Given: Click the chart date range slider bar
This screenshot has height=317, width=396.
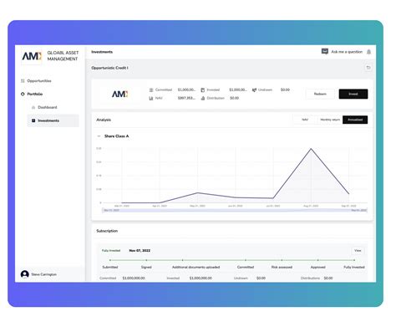Looking at the screenshot, I should tap(235, 210).
